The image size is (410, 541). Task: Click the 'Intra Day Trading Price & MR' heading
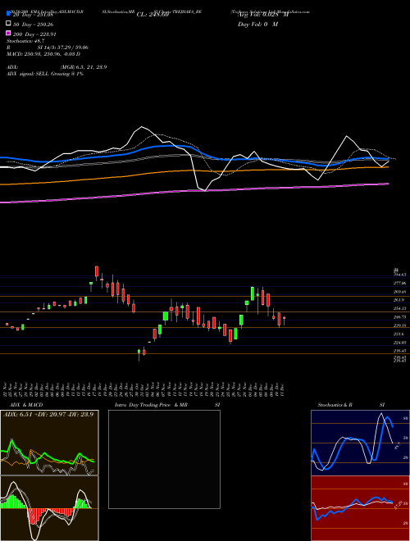(151, 405)
